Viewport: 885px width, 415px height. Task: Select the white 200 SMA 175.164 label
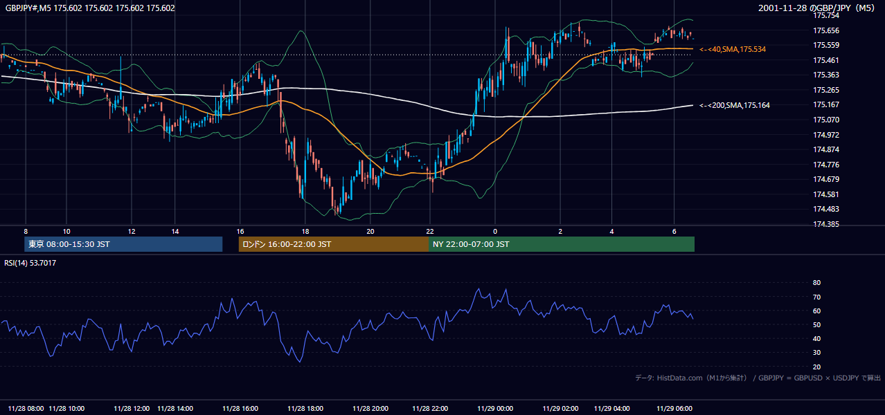coord(735,105)
